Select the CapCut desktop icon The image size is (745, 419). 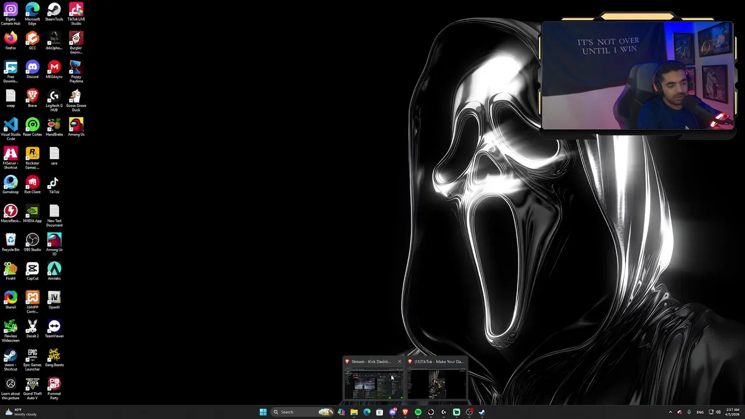tap(32, 271)
